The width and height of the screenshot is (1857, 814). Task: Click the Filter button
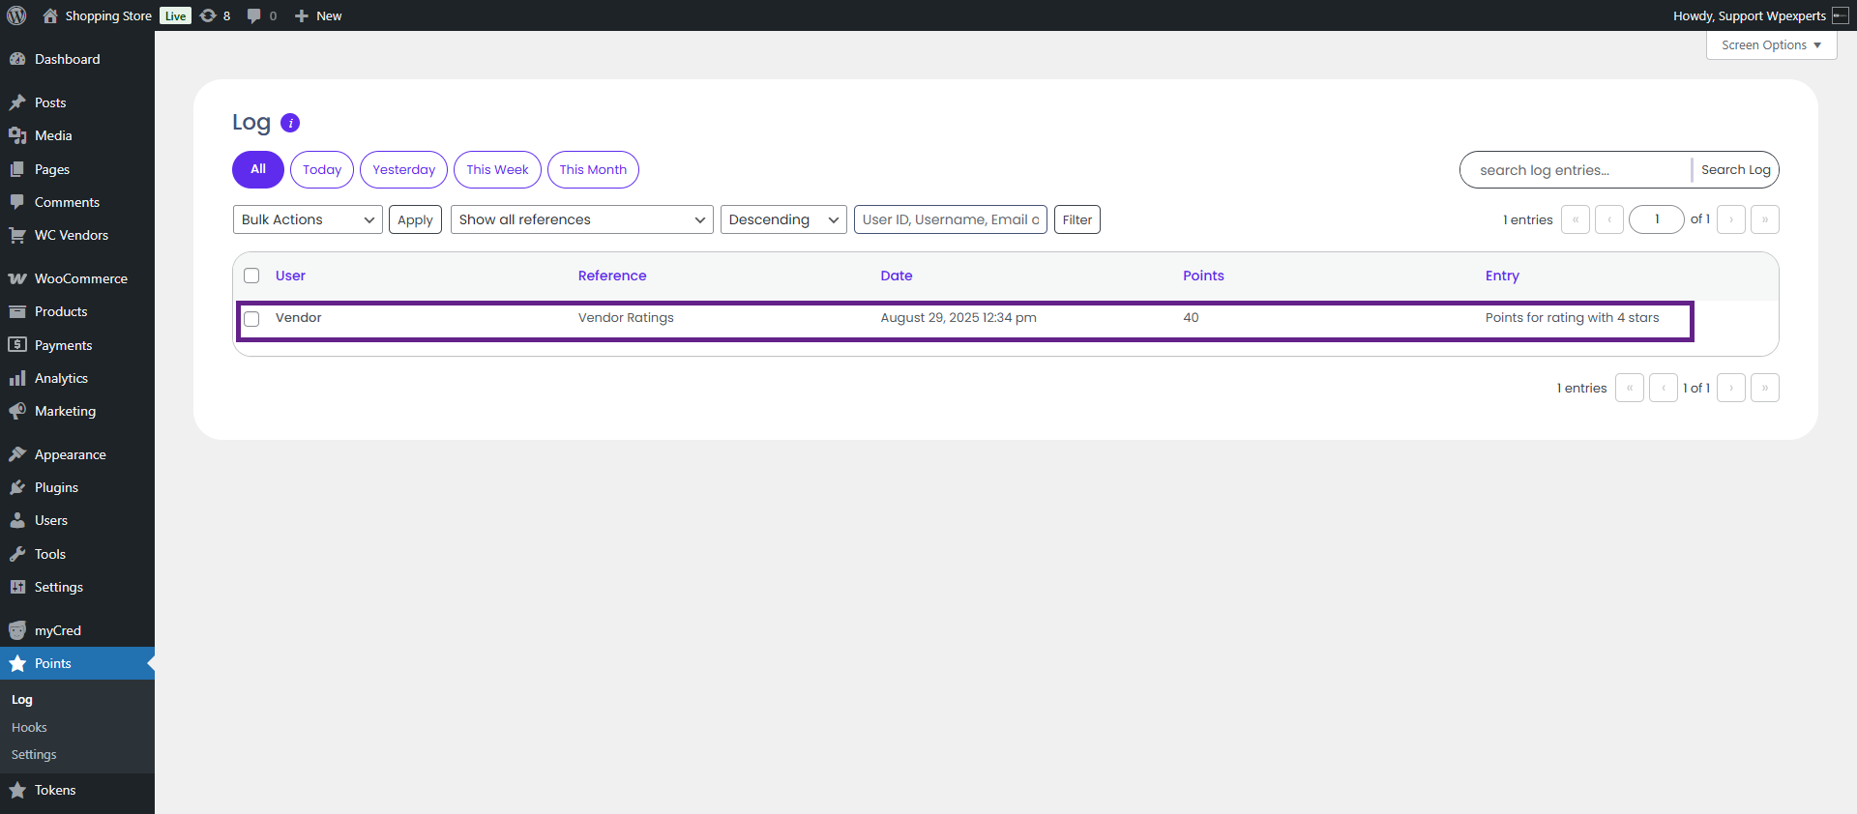[x=1076, y=219]
